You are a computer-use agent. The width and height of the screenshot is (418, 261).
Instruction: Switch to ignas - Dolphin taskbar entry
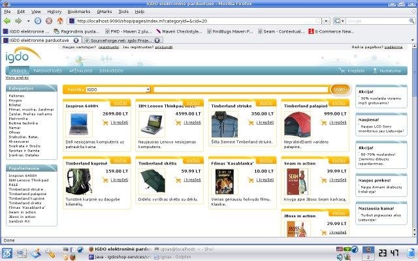[172, 257]
